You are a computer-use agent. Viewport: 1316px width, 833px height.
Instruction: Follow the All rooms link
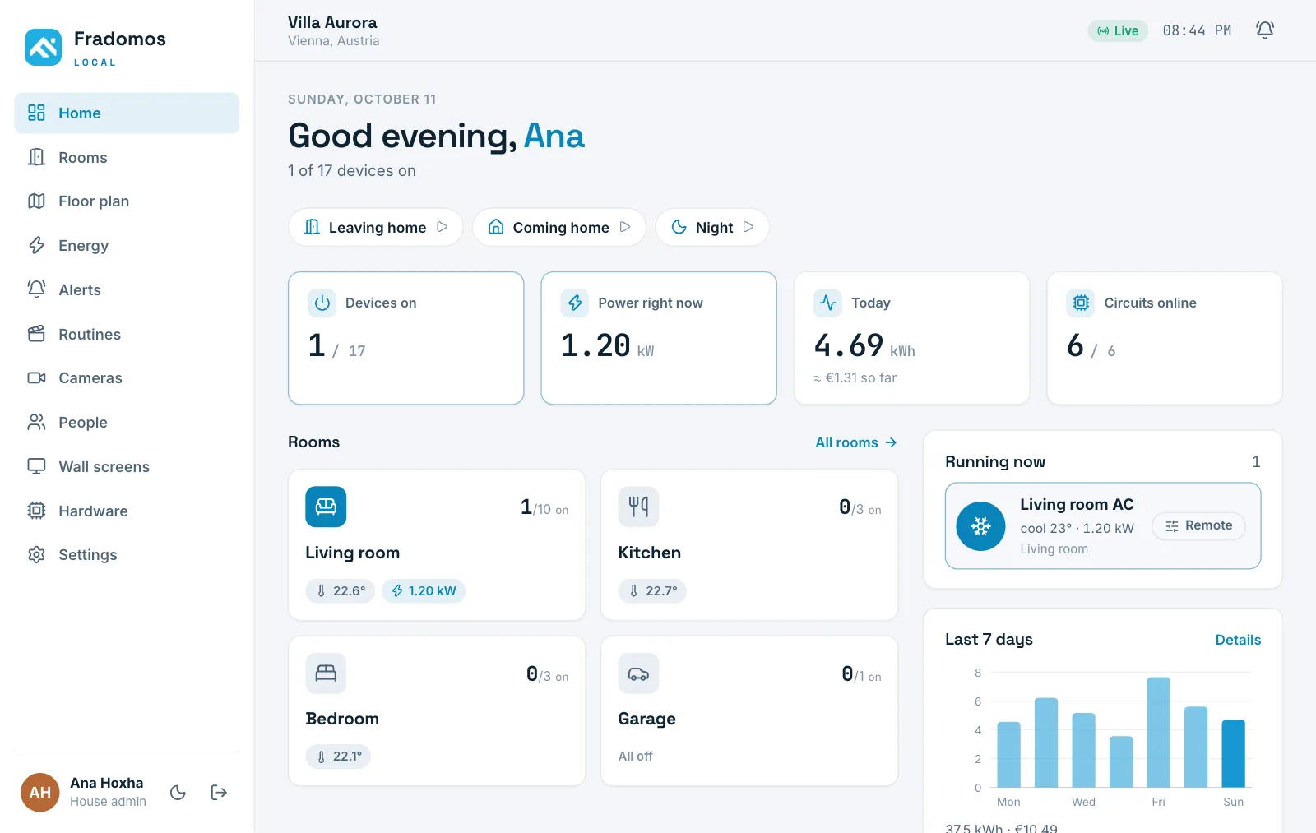coord(856,442)
